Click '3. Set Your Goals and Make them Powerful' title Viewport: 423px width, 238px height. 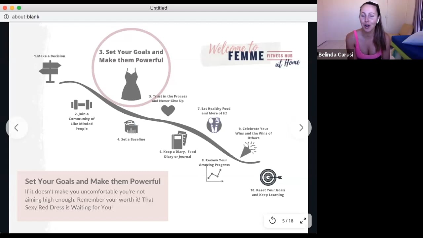pyautogui.click(x=131, y=56)
